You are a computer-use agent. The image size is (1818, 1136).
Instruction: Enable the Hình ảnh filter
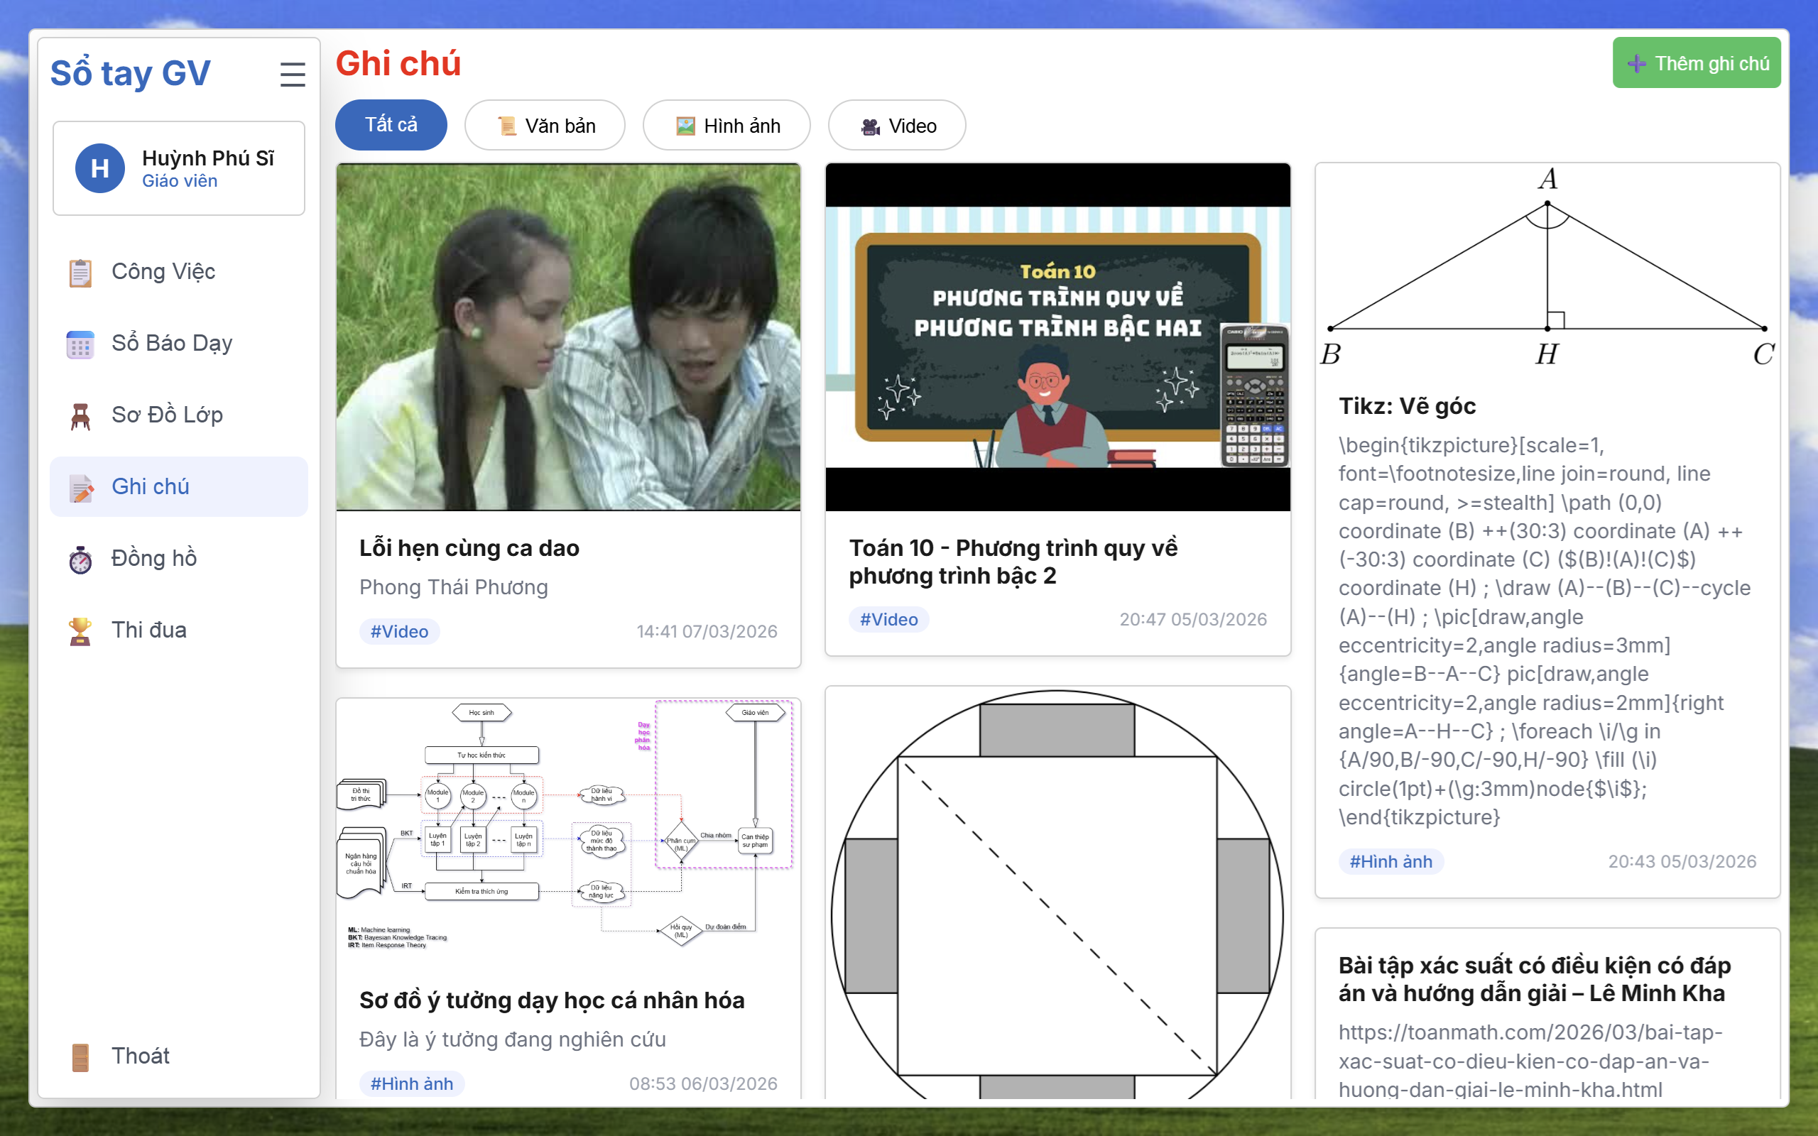point(726,125)
